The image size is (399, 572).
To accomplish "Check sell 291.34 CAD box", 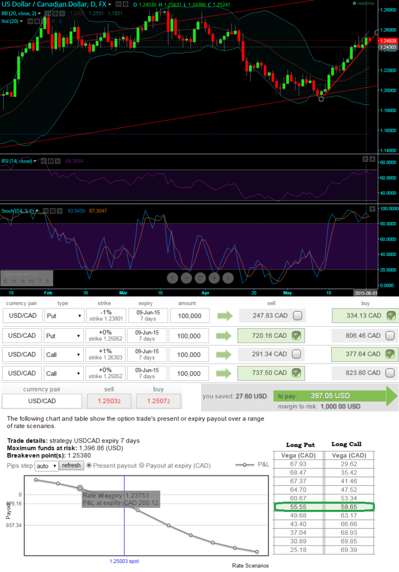I will [296, 354].
